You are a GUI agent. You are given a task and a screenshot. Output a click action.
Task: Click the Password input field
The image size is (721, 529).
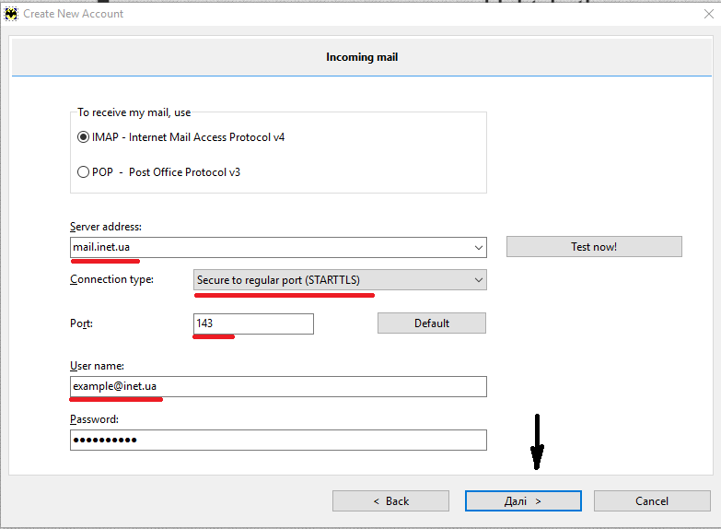pyautogui.click(x=278, y=441)
